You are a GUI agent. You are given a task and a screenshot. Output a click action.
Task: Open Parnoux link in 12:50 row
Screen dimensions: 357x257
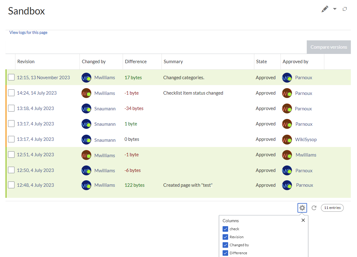point(304,171)
